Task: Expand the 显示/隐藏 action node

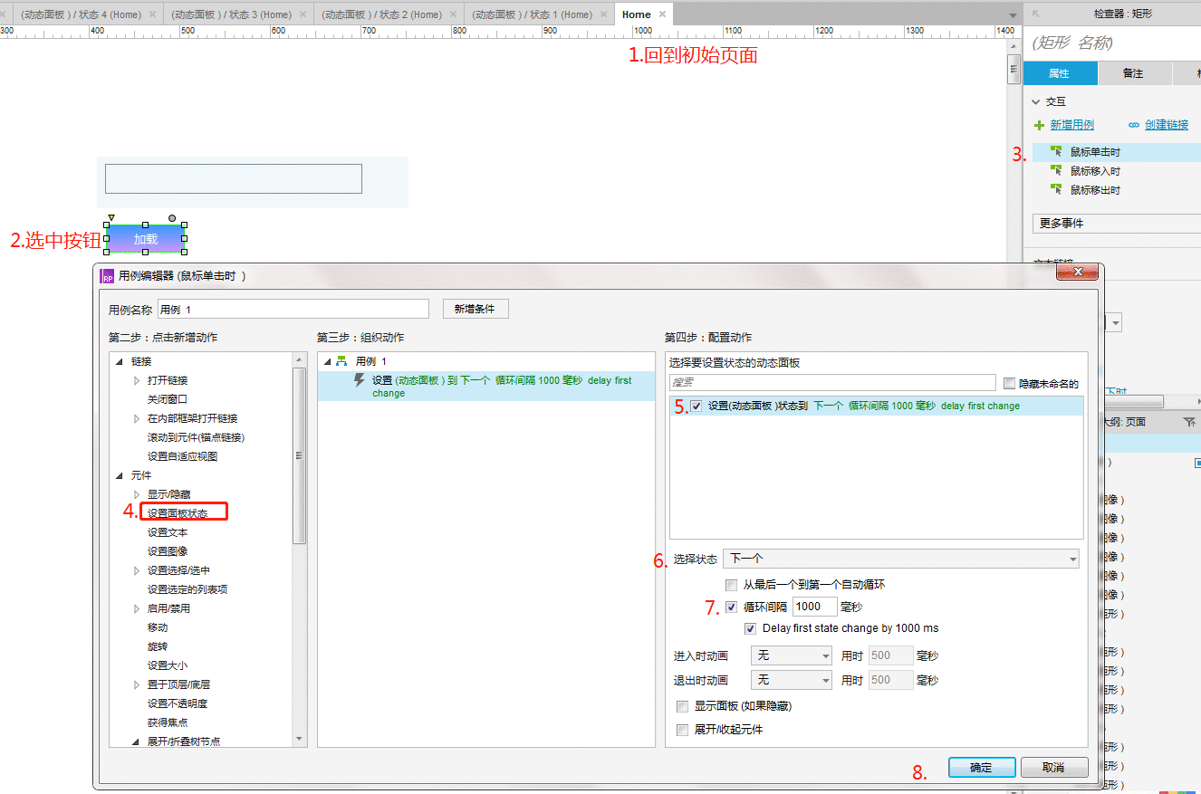Action: [x=137, y=494]
